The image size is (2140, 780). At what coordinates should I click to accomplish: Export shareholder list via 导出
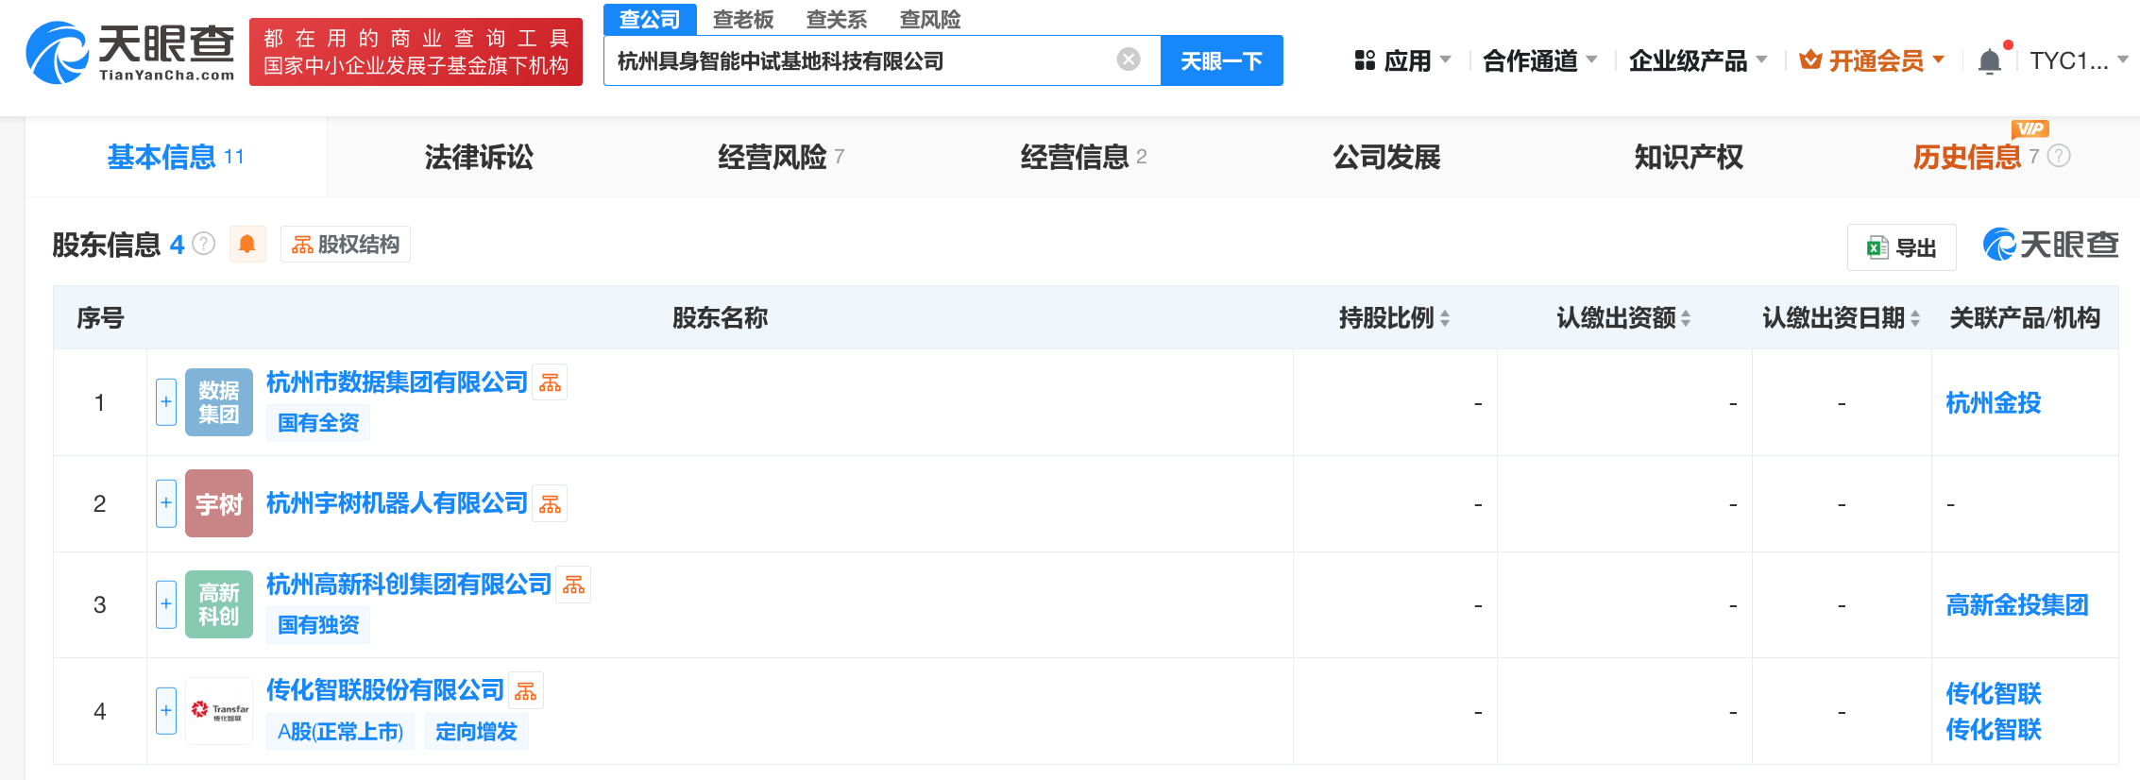coord(1901,247)
